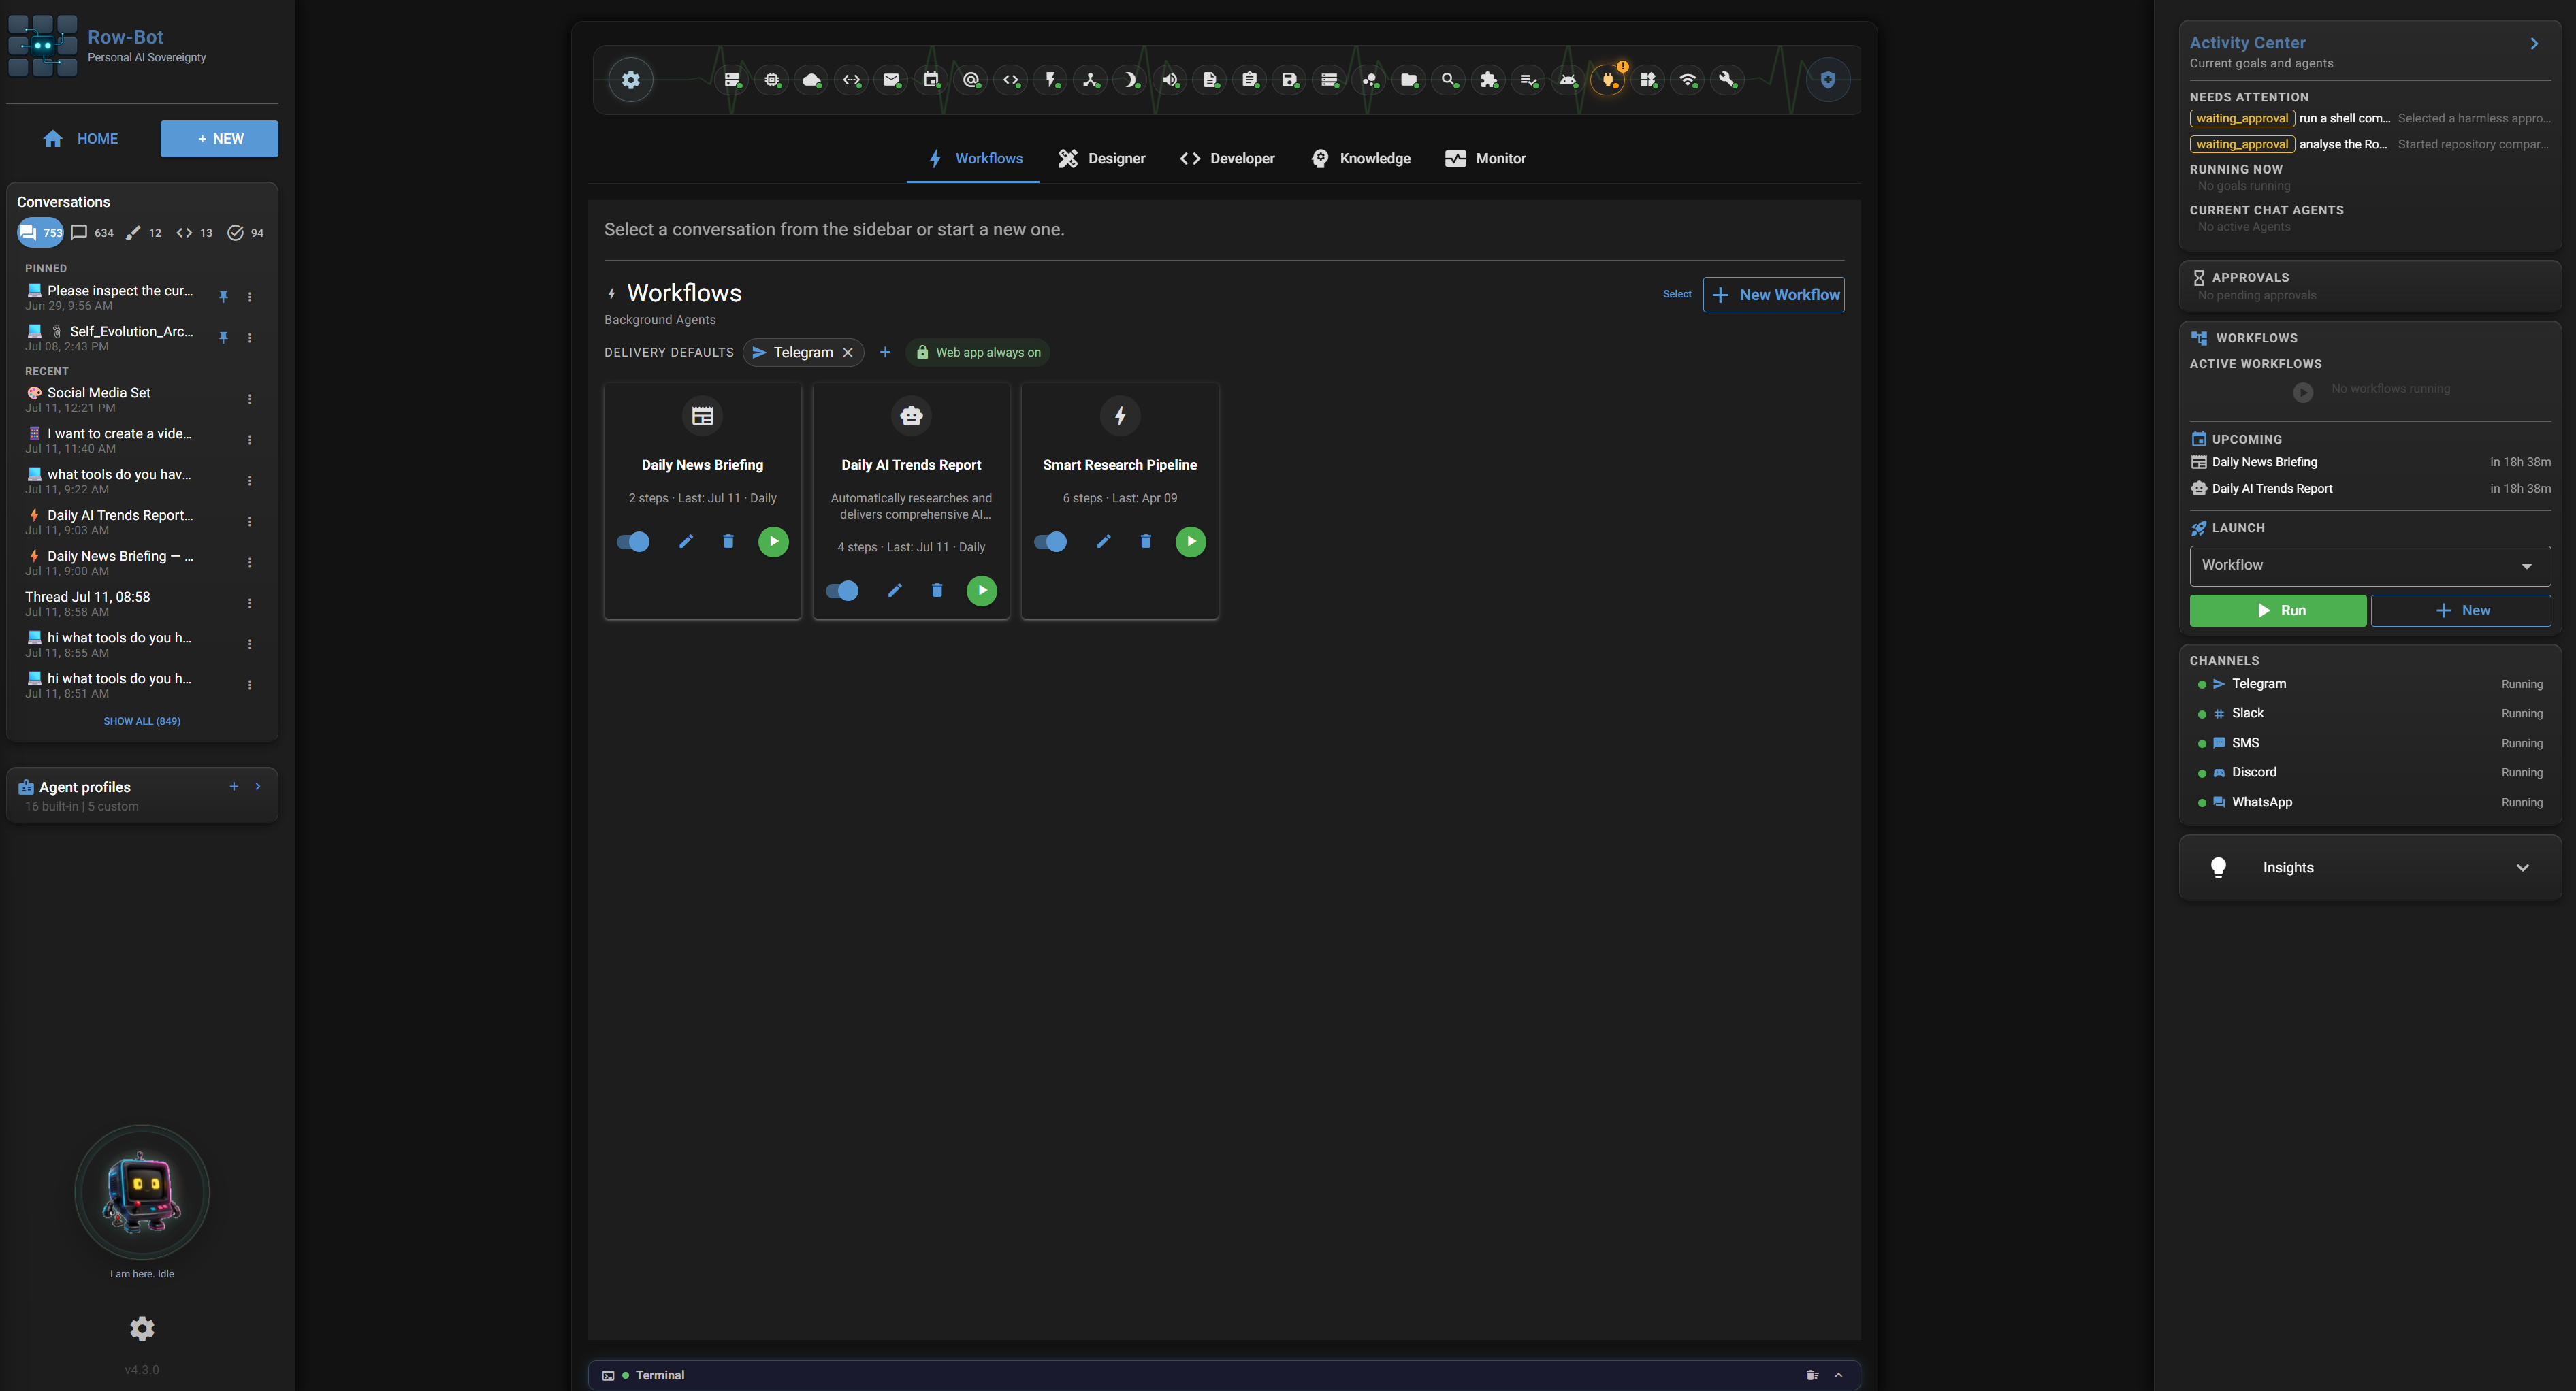Run the Daily News Briefing workflow
The width and height of the screenshot is (2576, 1391).
pos(773,541)
